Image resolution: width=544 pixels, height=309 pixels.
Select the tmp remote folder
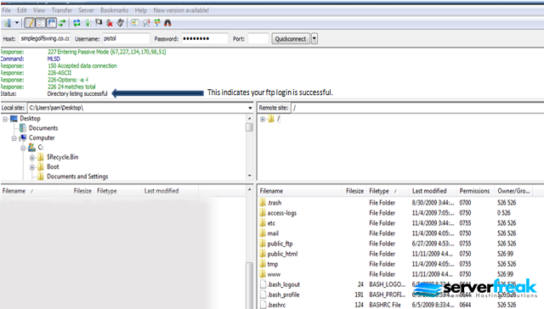coord(273,264)
